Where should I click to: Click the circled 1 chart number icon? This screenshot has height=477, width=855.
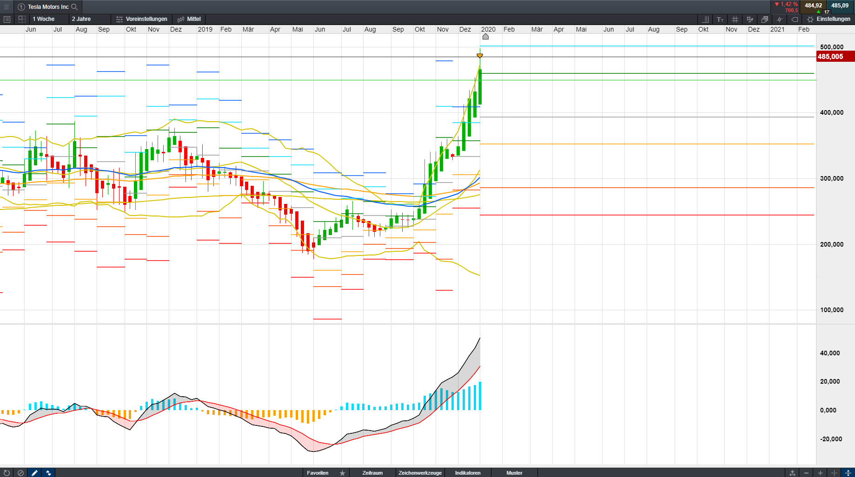click(21, 7)
